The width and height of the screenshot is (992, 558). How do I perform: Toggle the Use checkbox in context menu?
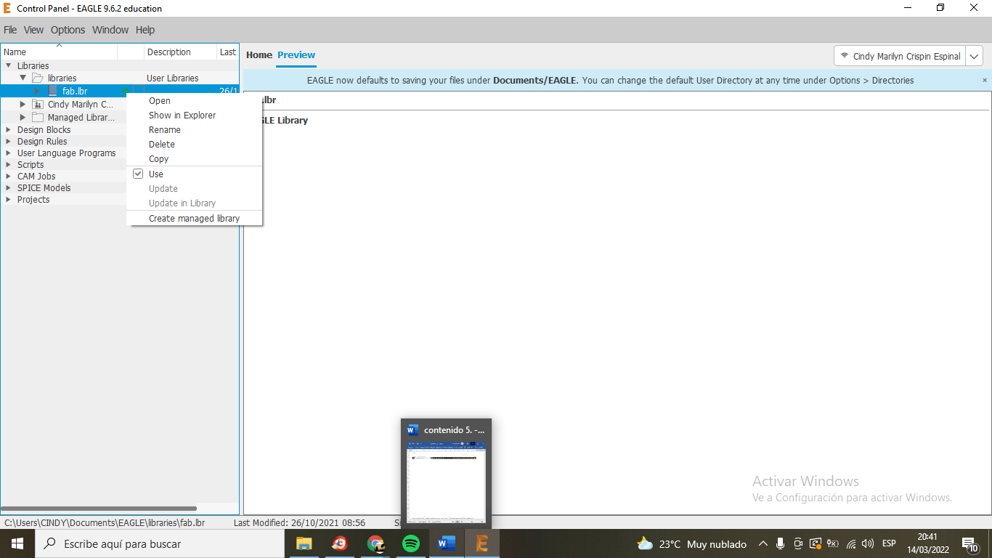click(x=138, y=174)
